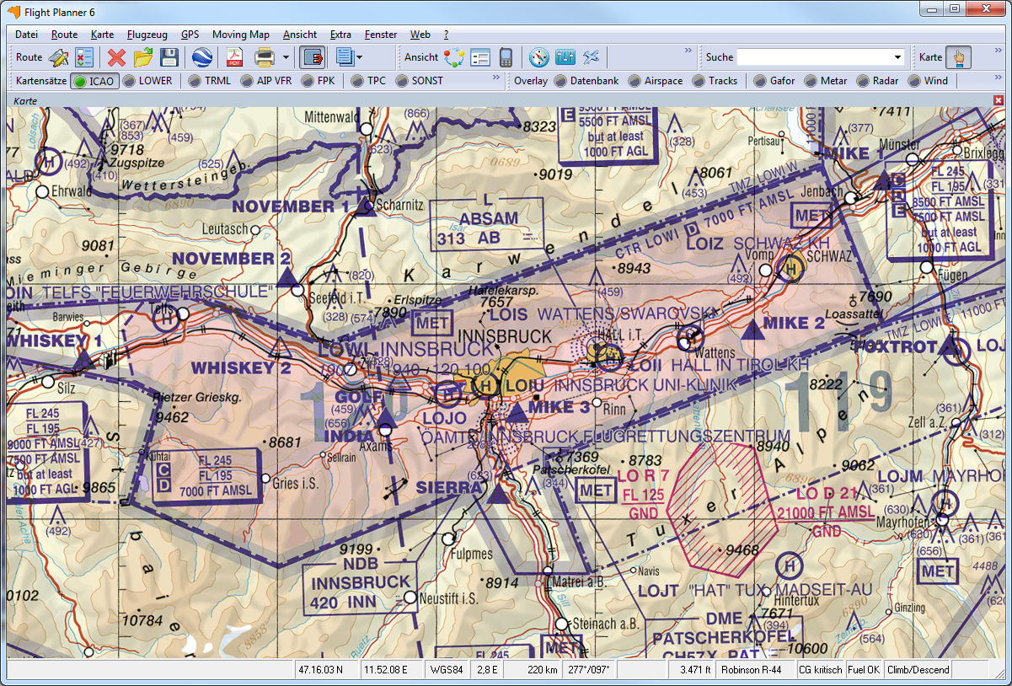This screenshot has width=1012, height=686.
Task: Toggle the Tracks overlay
Action: (x=715, y=81)
